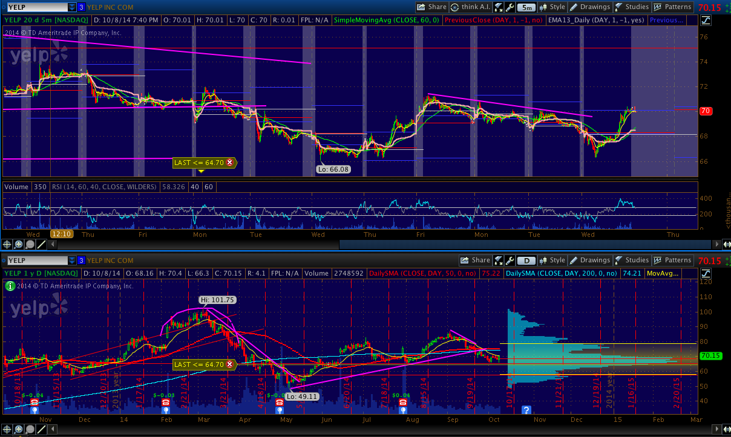Click the lightbulb event icon below February
This screenshot has width=731, height=437.
[166, 410]
